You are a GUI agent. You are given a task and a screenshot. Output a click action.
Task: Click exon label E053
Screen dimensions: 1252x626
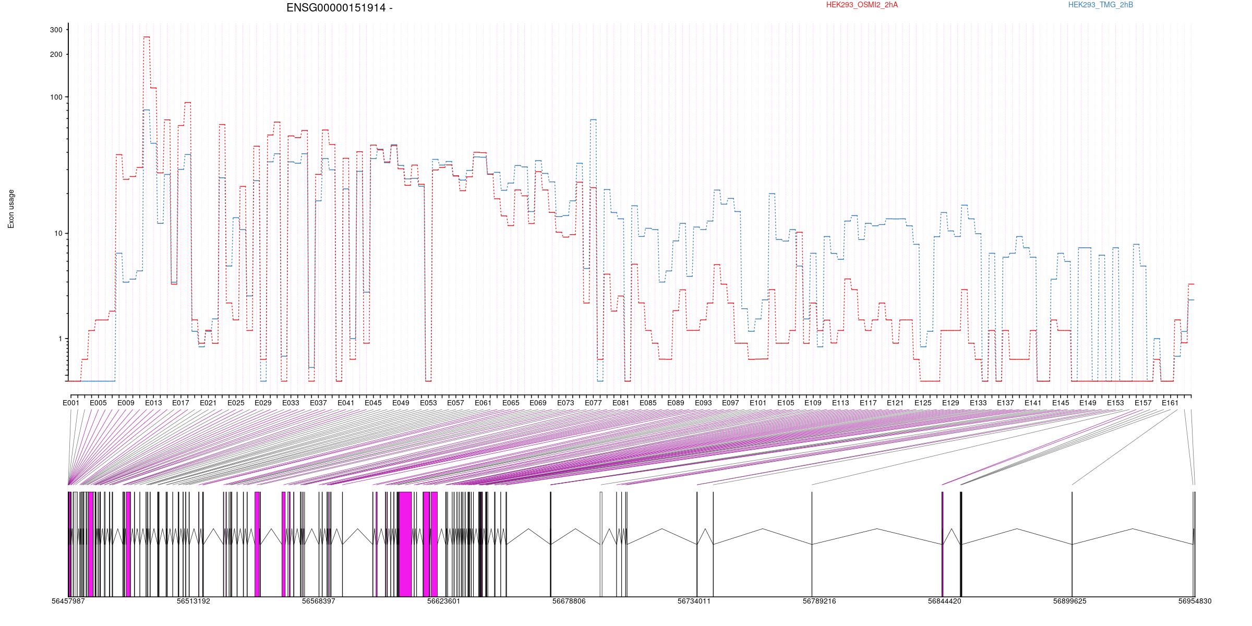tap(428, 403)
